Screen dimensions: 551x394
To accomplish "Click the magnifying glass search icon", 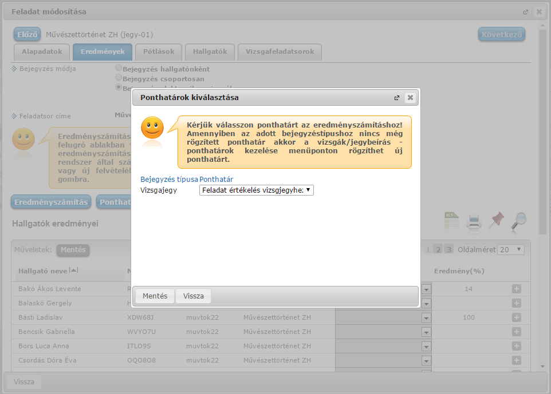I will click(x=519, y=221).
